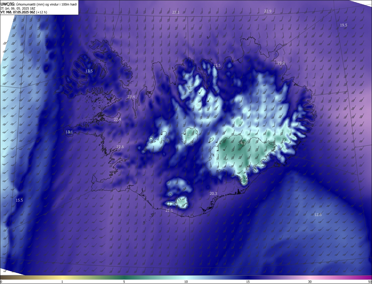Image resolution: width=372 pixels, height=284 pixels.
Task: Click the color scale label 50
Action: [370, 282]
